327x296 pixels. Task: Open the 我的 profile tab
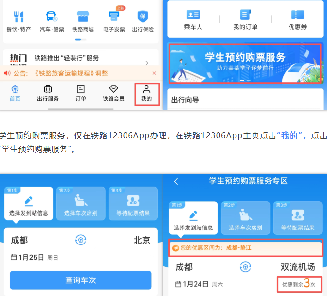click(146, 92)
